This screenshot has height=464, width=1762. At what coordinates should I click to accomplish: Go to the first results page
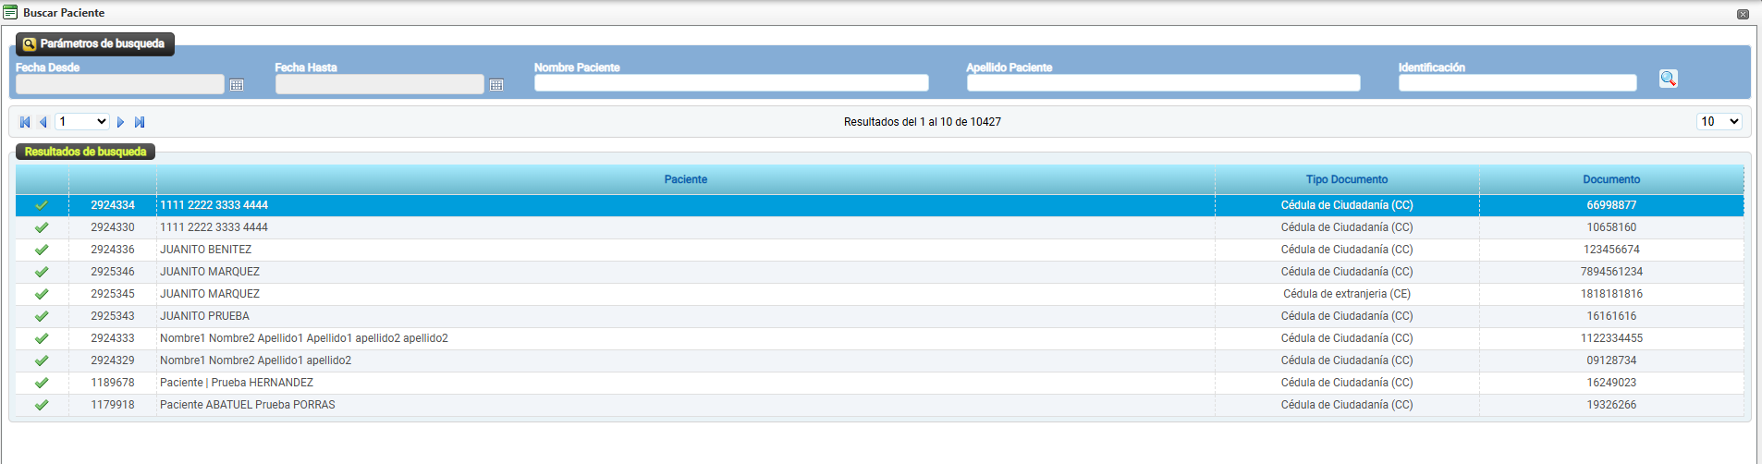tap(25, 122)
